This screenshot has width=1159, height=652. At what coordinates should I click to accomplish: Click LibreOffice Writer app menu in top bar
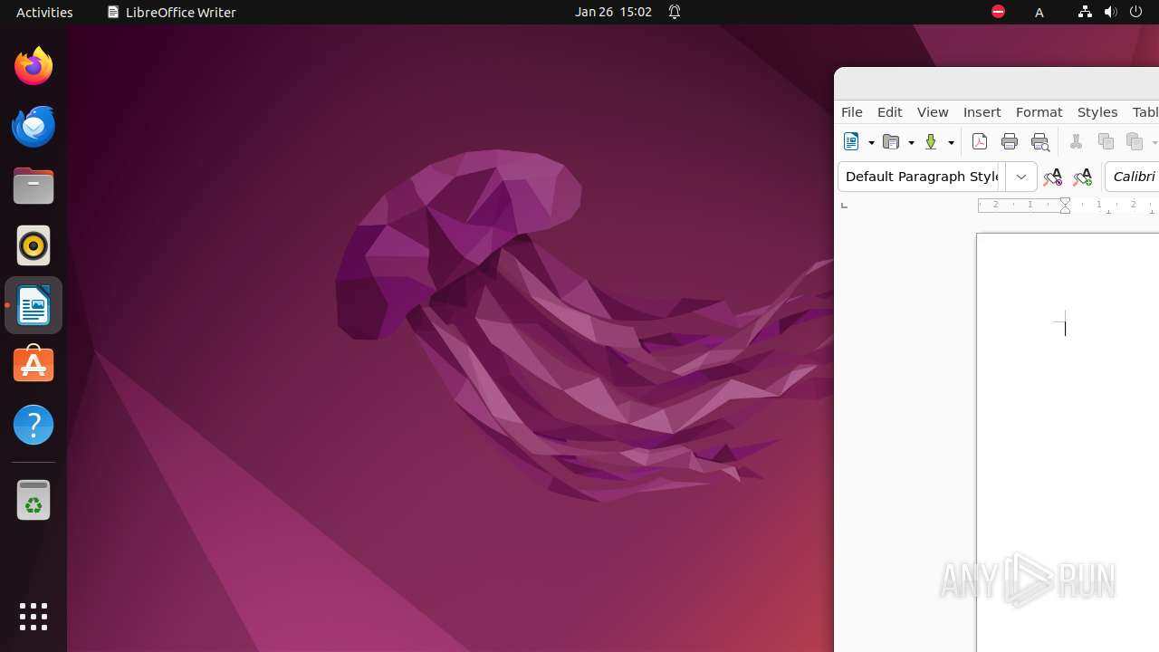coord(171,12)
